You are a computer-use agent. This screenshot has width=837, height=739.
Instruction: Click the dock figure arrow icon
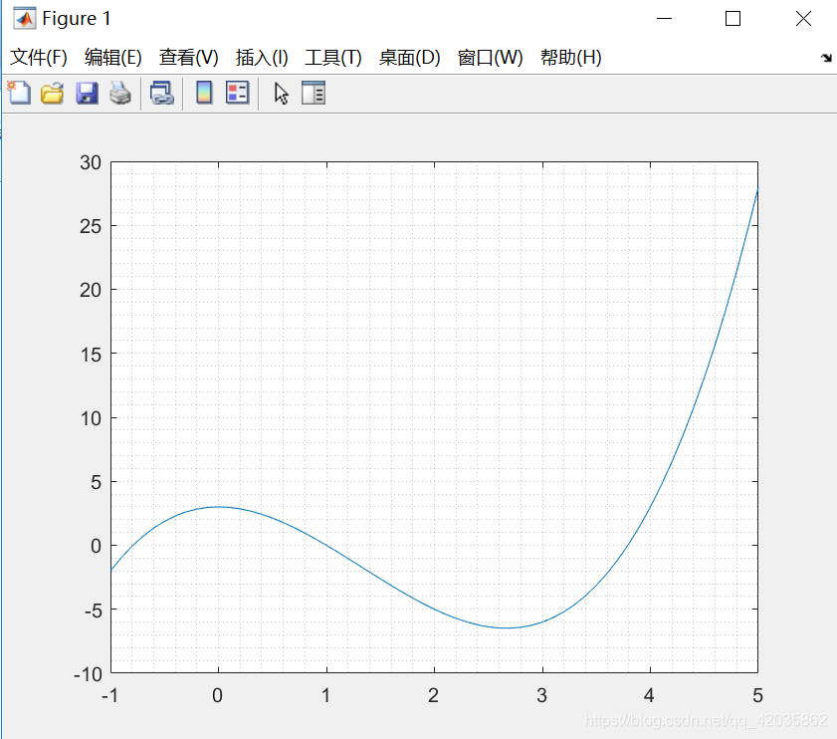tap(826, 58)
